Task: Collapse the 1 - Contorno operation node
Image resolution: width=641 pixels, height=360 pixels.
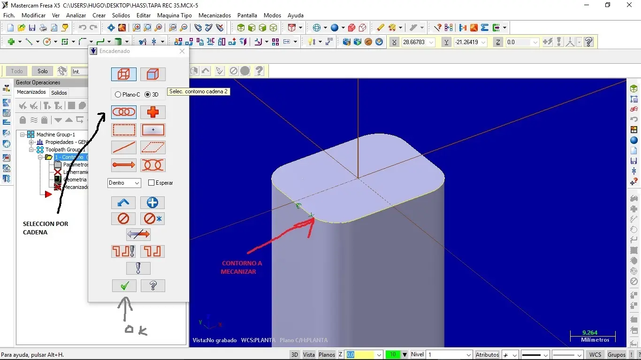Action: coord(40,157)
